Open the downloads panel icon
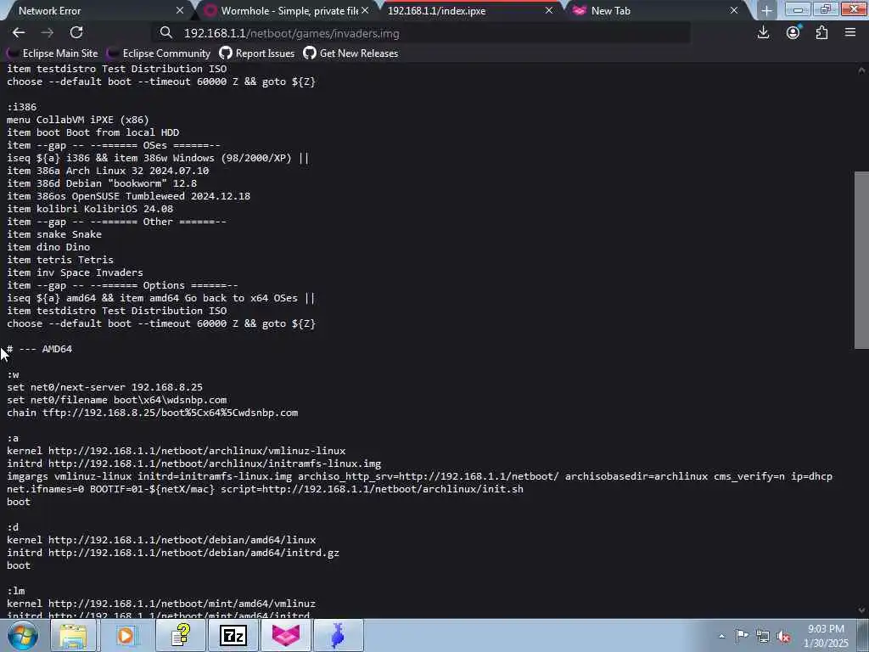The height and width of the screenshot is (652, 869). tap(763, 33)
